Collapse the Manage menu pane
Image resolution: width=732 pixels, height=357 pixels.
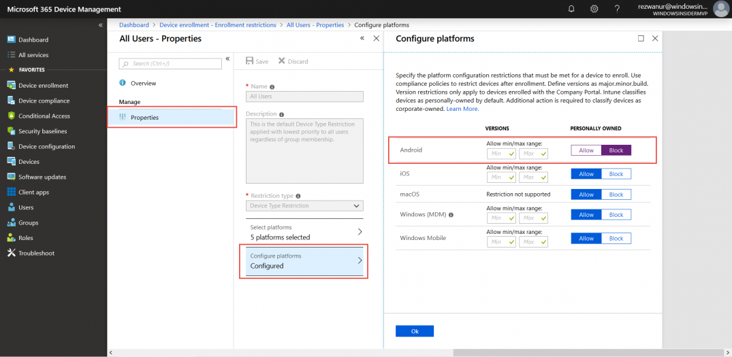[228, 58]
